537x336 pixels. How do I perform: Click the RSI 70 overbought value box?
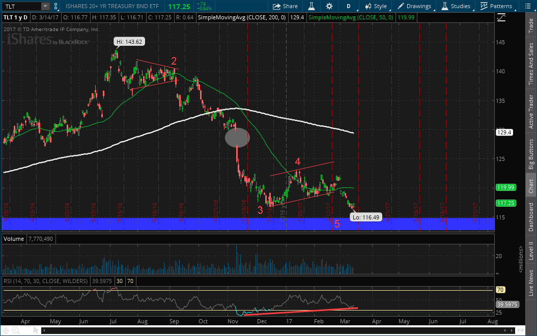[x=130, y=281]
